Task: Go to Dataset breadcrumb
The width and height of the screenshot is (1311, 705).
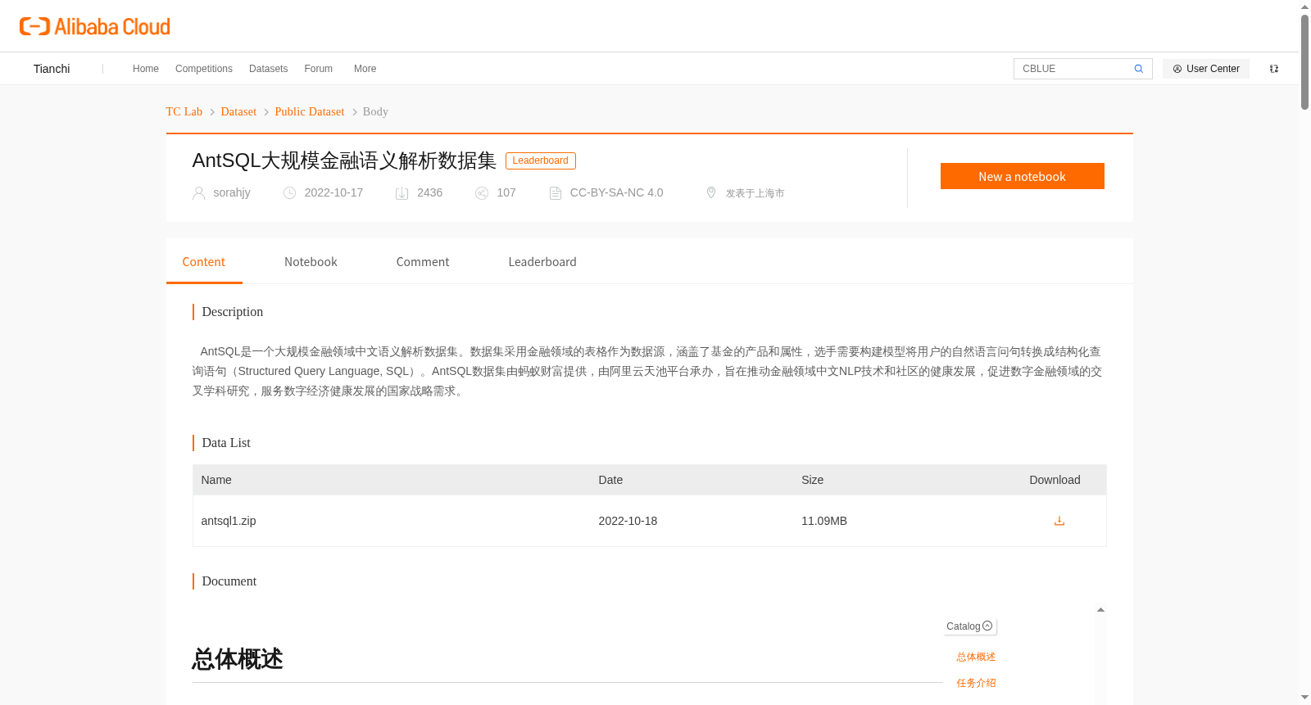Action: pyautogui.click(x=238, y=111)
